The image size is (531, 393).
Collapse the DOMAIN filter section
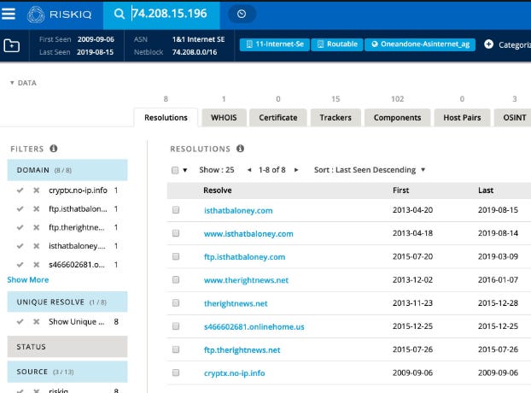click(67, 170)
